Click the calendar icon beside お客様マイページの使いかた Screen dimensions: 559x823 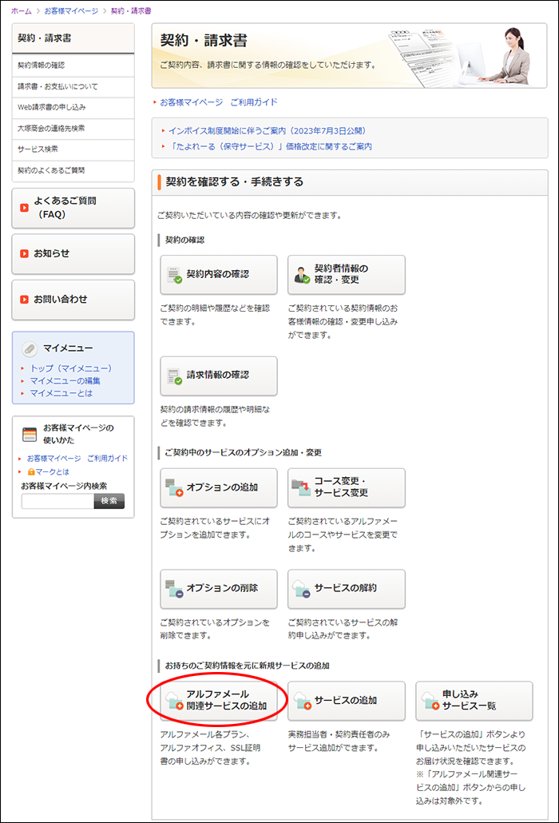30,435
